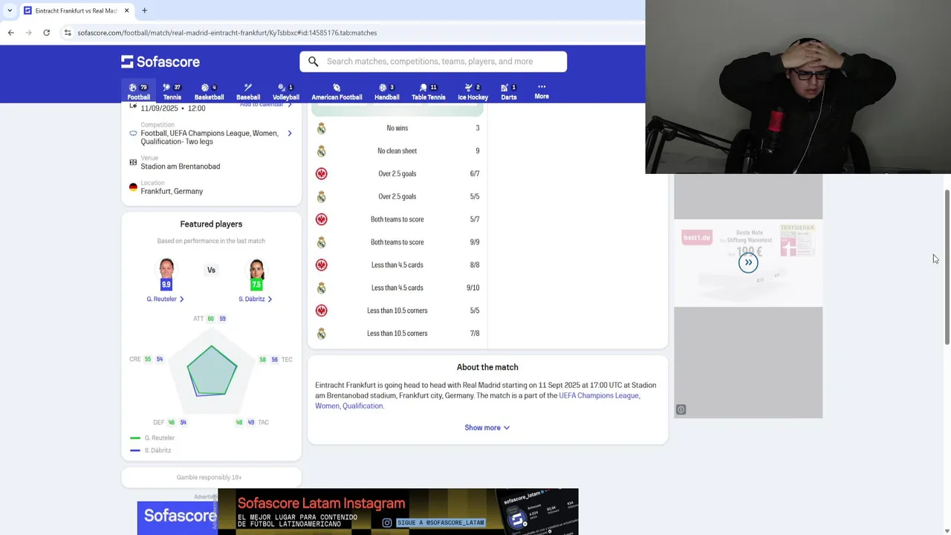Click Frankfurt crest beside Less than 10.5 corners 5/5
The width and height of the screenshot is (951, 535).
(322, 311)
